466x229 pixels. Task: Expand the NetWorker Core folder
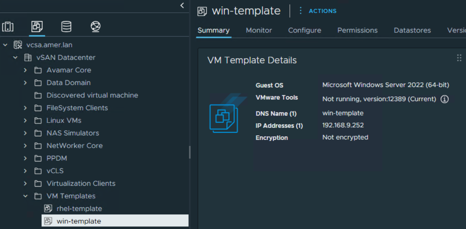(25, 145)
